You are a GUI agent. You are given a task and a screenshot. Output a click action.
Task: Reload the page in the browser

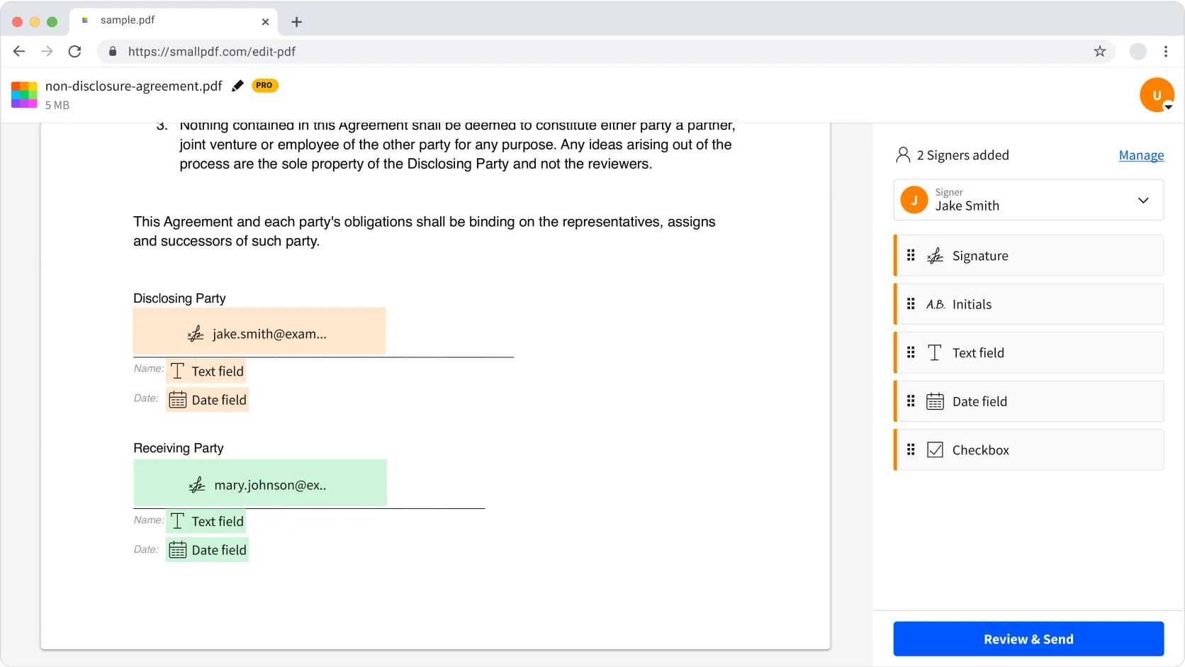[x=74, y=52]
